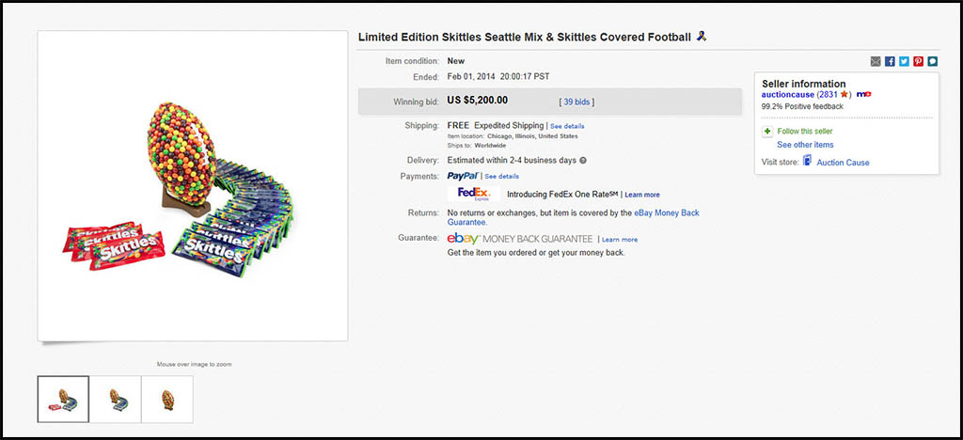
Task: Select the first product thumbnail
Action: (63, 399)
